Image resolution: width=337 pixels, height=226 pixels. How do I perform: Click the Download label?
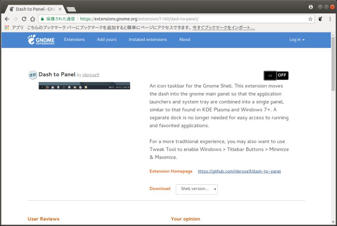[x=160, y=188]
